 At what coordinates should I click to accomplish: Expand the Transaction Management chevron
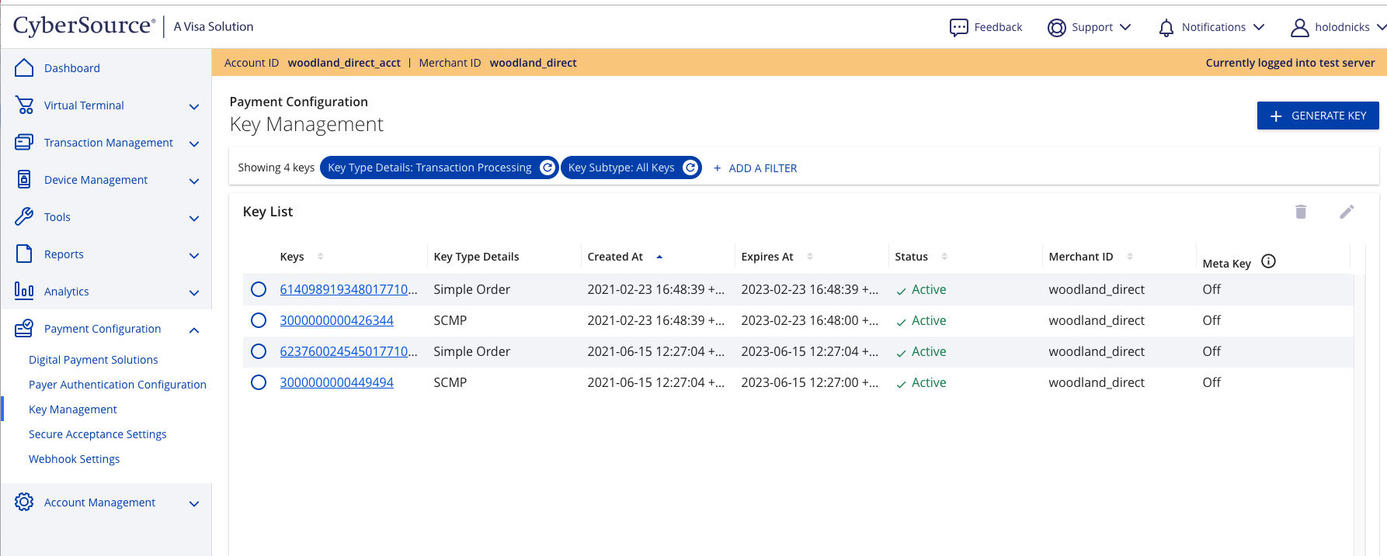point(194,144)
